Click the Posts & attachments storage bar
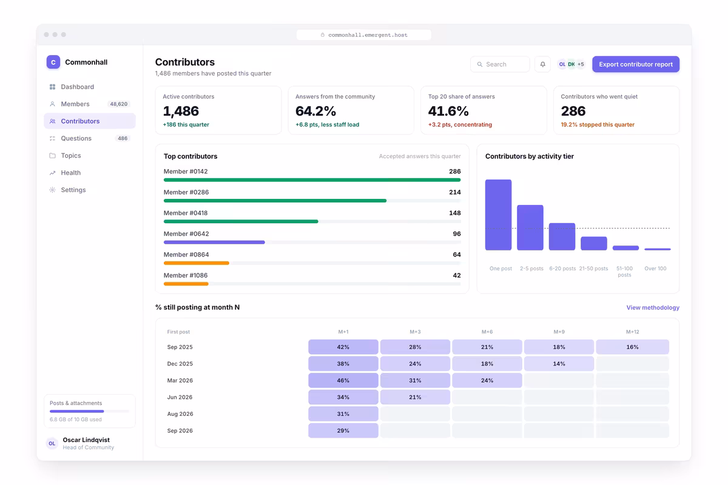This screenshot has height=485, width=728. (x=90, y=411)
